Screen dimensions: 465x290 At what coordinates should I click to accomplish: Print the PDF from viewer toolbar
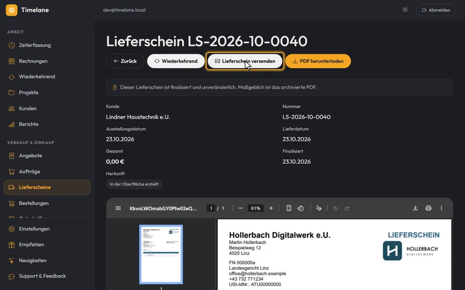(x=428, y=208)
